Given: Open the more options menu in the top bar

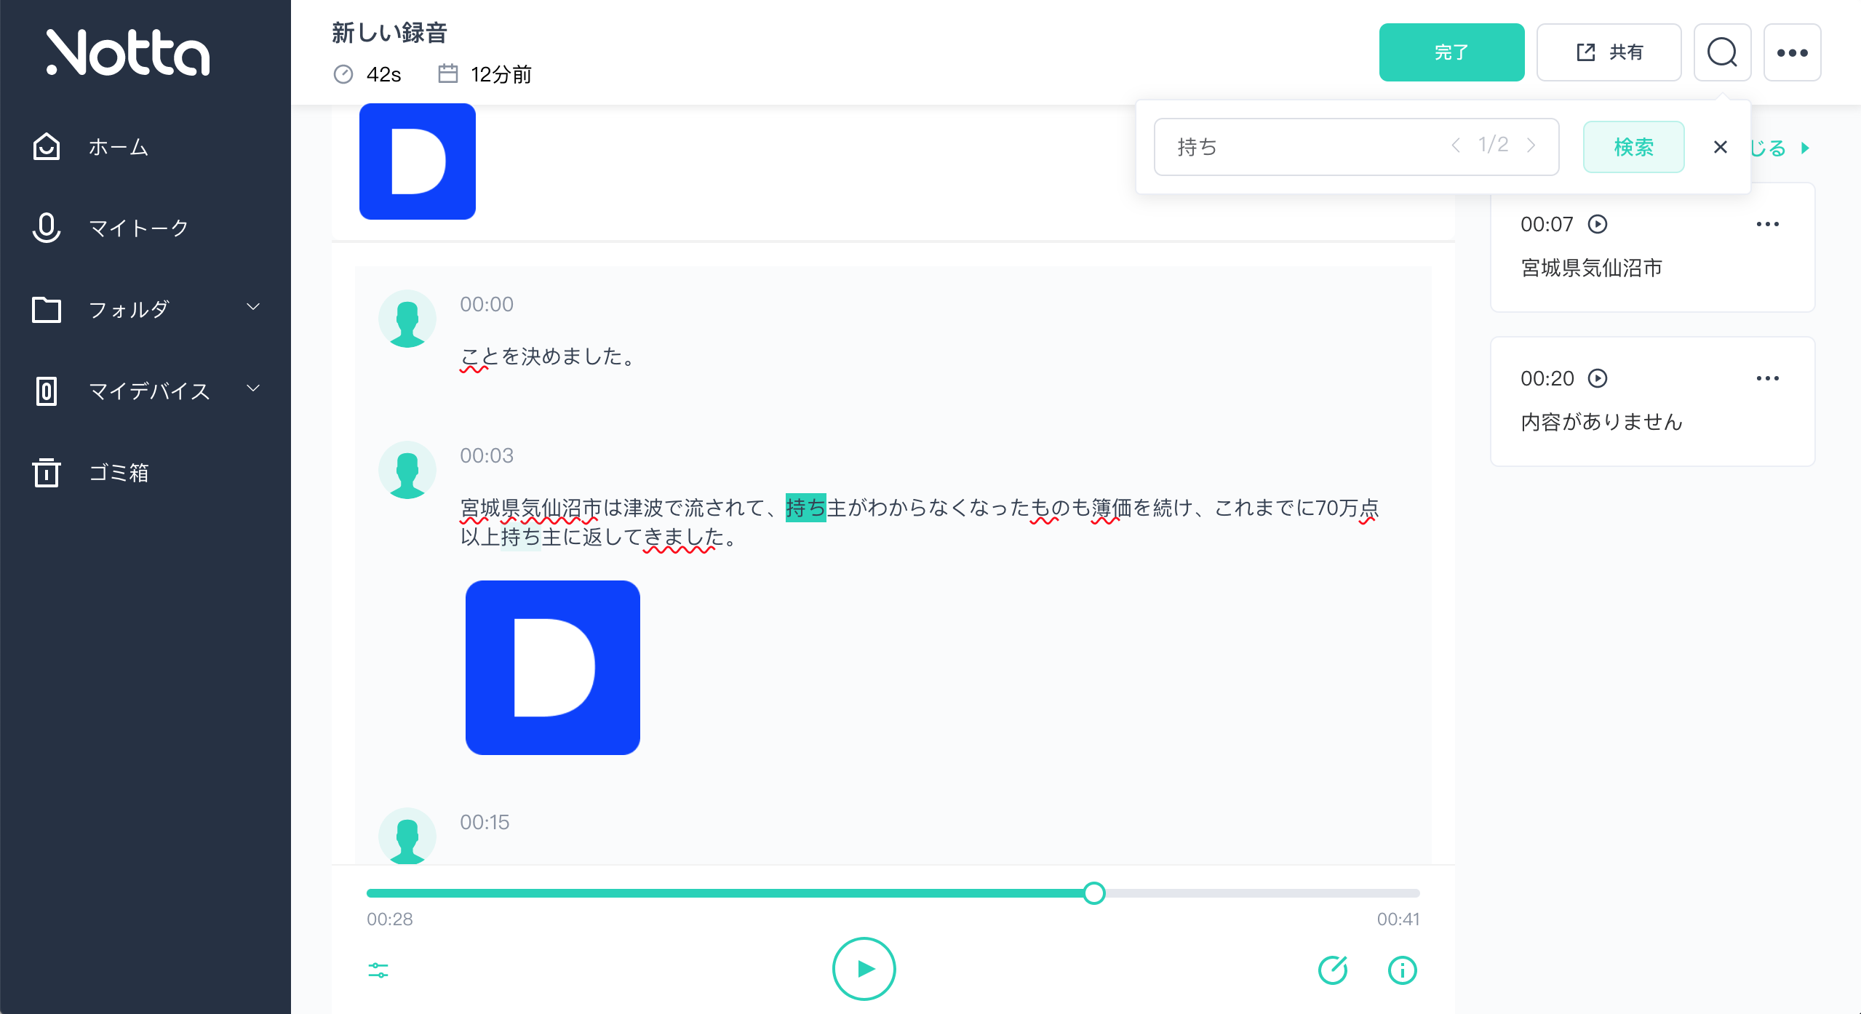Looking at the screenshot, I should pos(1792,52).
